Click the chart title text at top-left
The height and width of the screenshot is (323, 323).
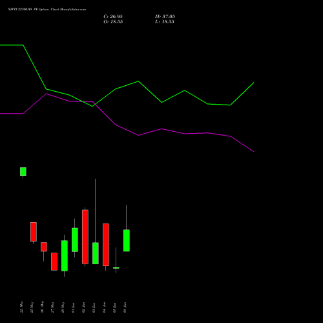(47, 10)
